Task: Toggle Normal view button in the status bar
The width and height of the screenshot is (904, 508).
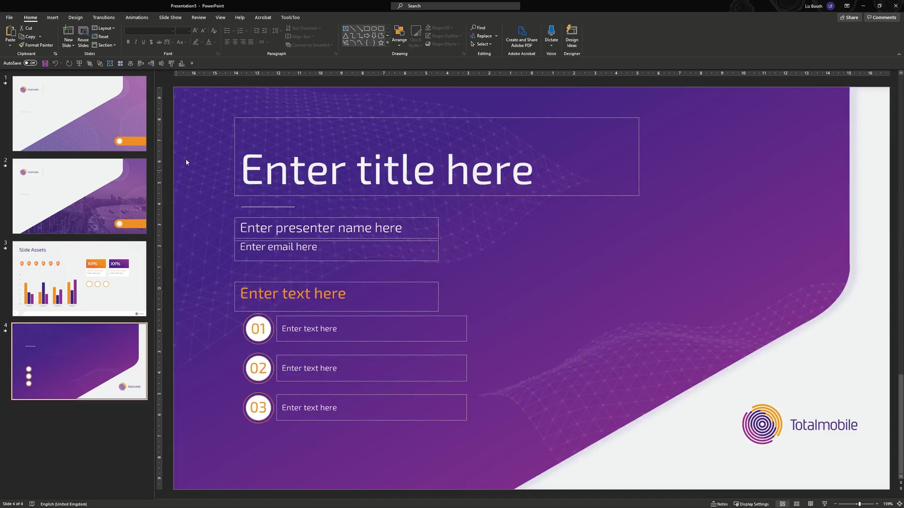Action: [x=783, y=504]
